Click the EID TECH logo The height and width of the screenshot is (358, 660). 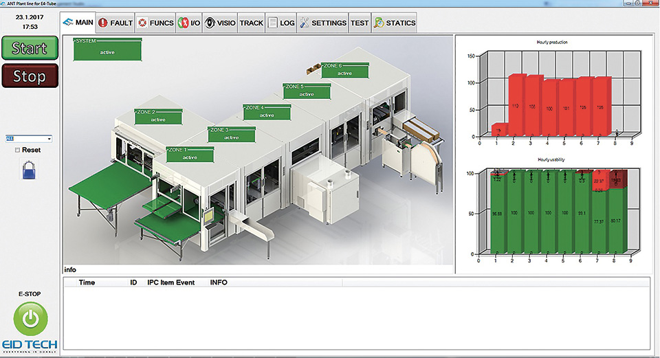[x=30, y=346]
